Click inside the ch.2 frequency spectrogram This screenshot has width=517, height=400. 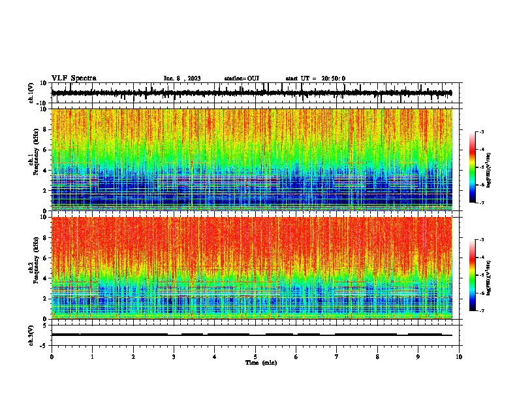(x=252, y=268)
